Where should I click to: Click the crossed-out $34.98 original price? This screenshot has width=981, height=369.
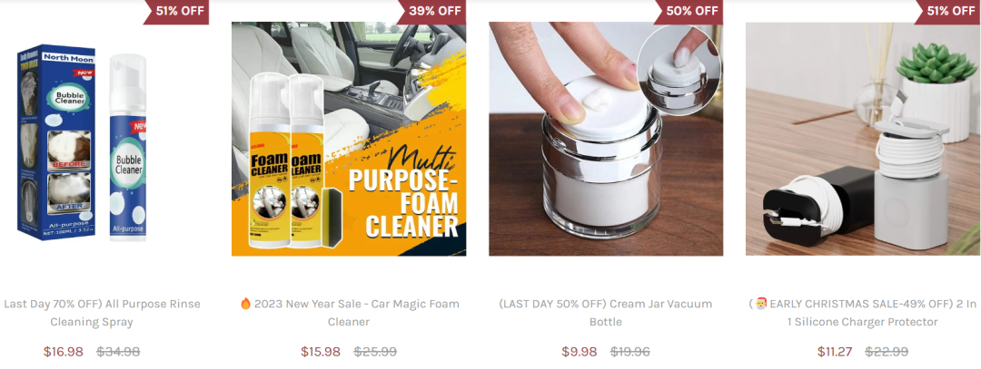[x=118, y=352]
